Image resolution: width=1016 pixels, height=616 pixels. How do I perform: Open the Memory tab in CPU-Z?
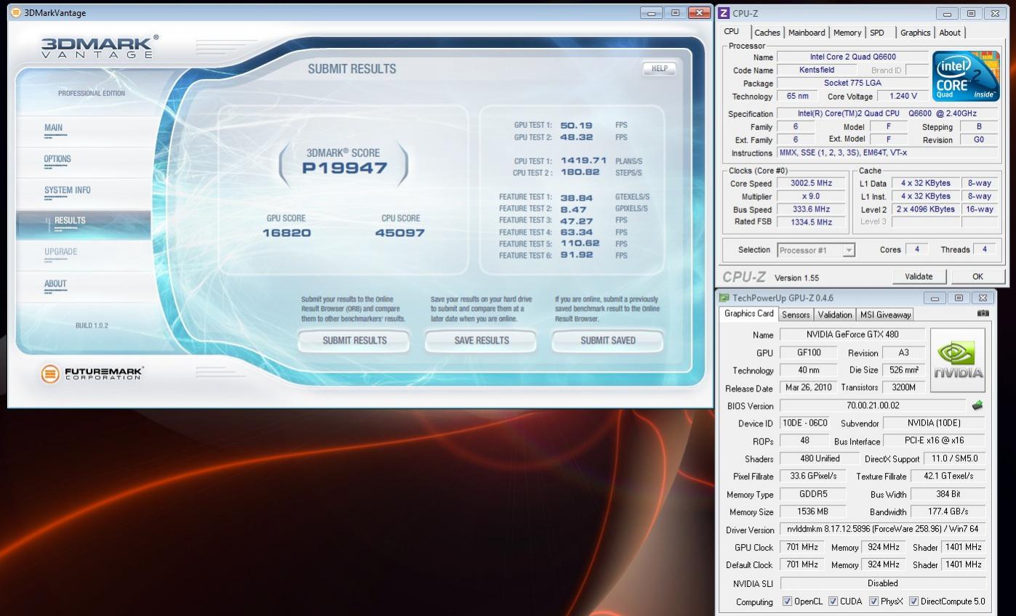(x=847, y=33)
